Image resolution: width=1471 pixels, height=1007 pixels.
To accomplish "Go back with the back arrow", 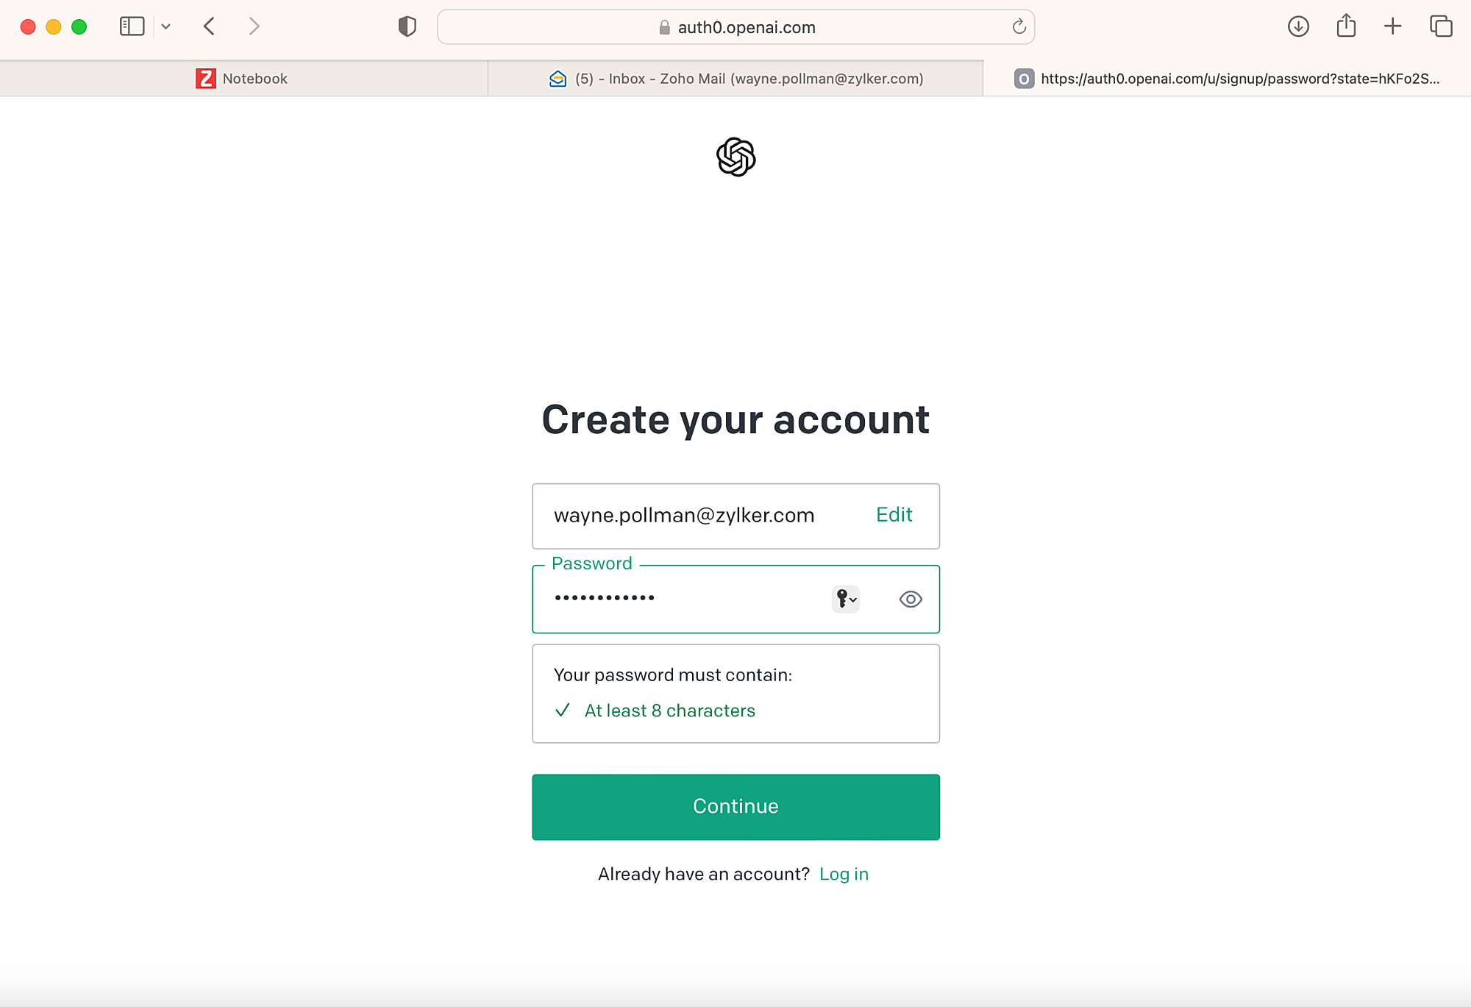I will click(210, 26).
